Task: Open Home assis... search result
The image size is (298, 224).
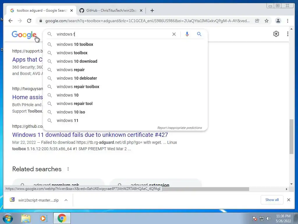Action: click(28, 97)
